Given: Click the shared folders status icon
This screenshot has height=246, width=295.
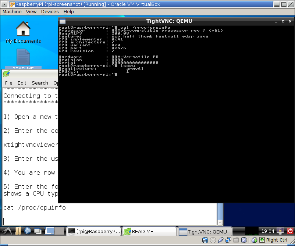Looking at the screenshot, I should pyautogui.click(x=236, y=240).
